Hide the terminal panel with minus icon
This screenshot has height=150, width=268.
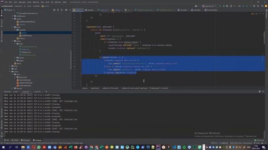[x=263, y=92]
